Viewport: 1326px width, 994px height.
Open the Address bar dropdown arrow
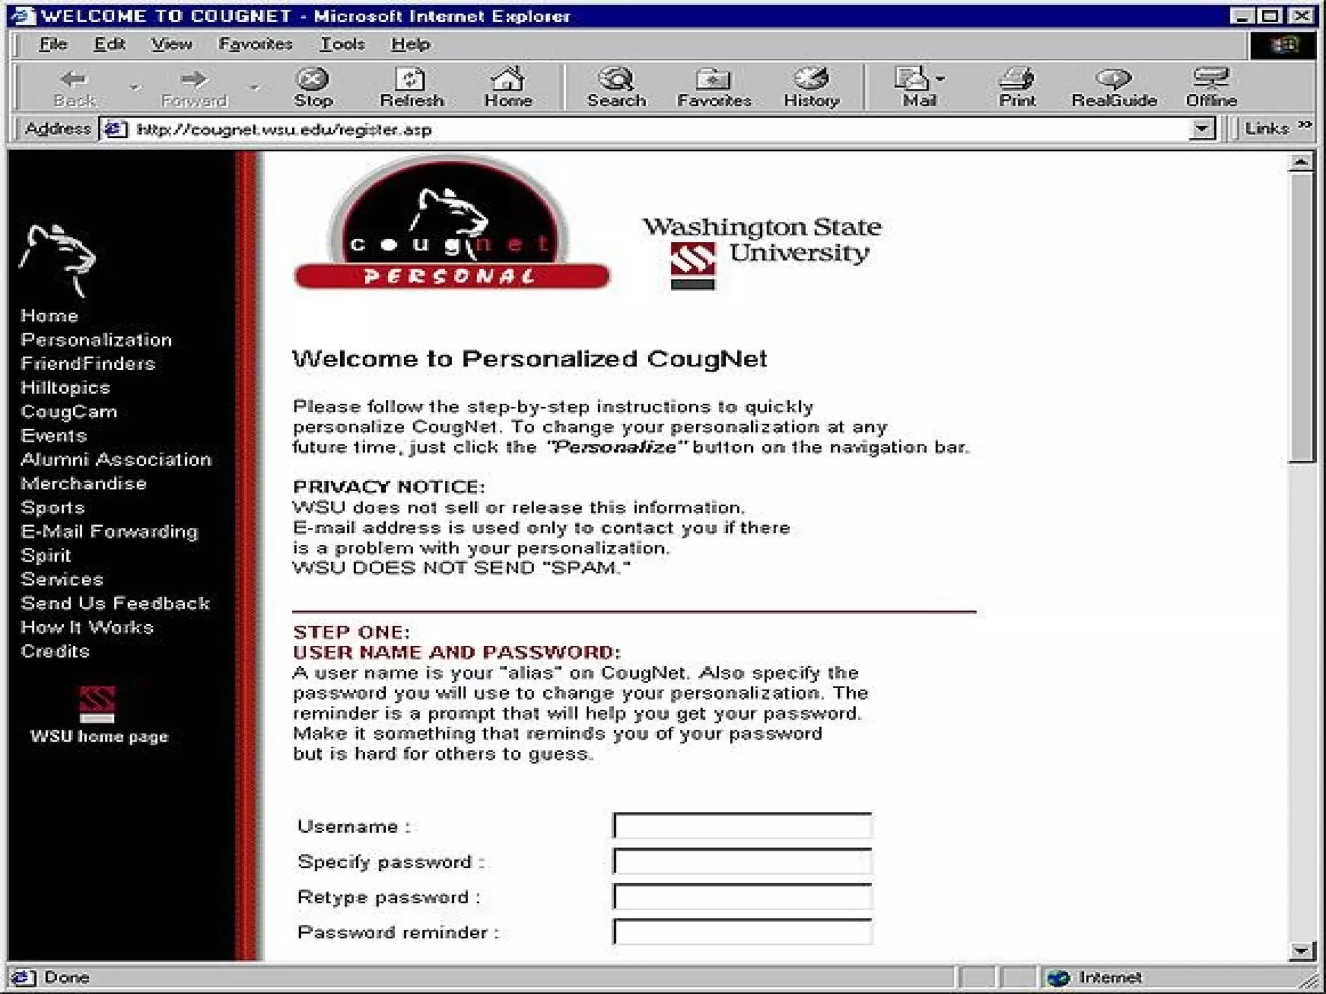coord(1202,129)
